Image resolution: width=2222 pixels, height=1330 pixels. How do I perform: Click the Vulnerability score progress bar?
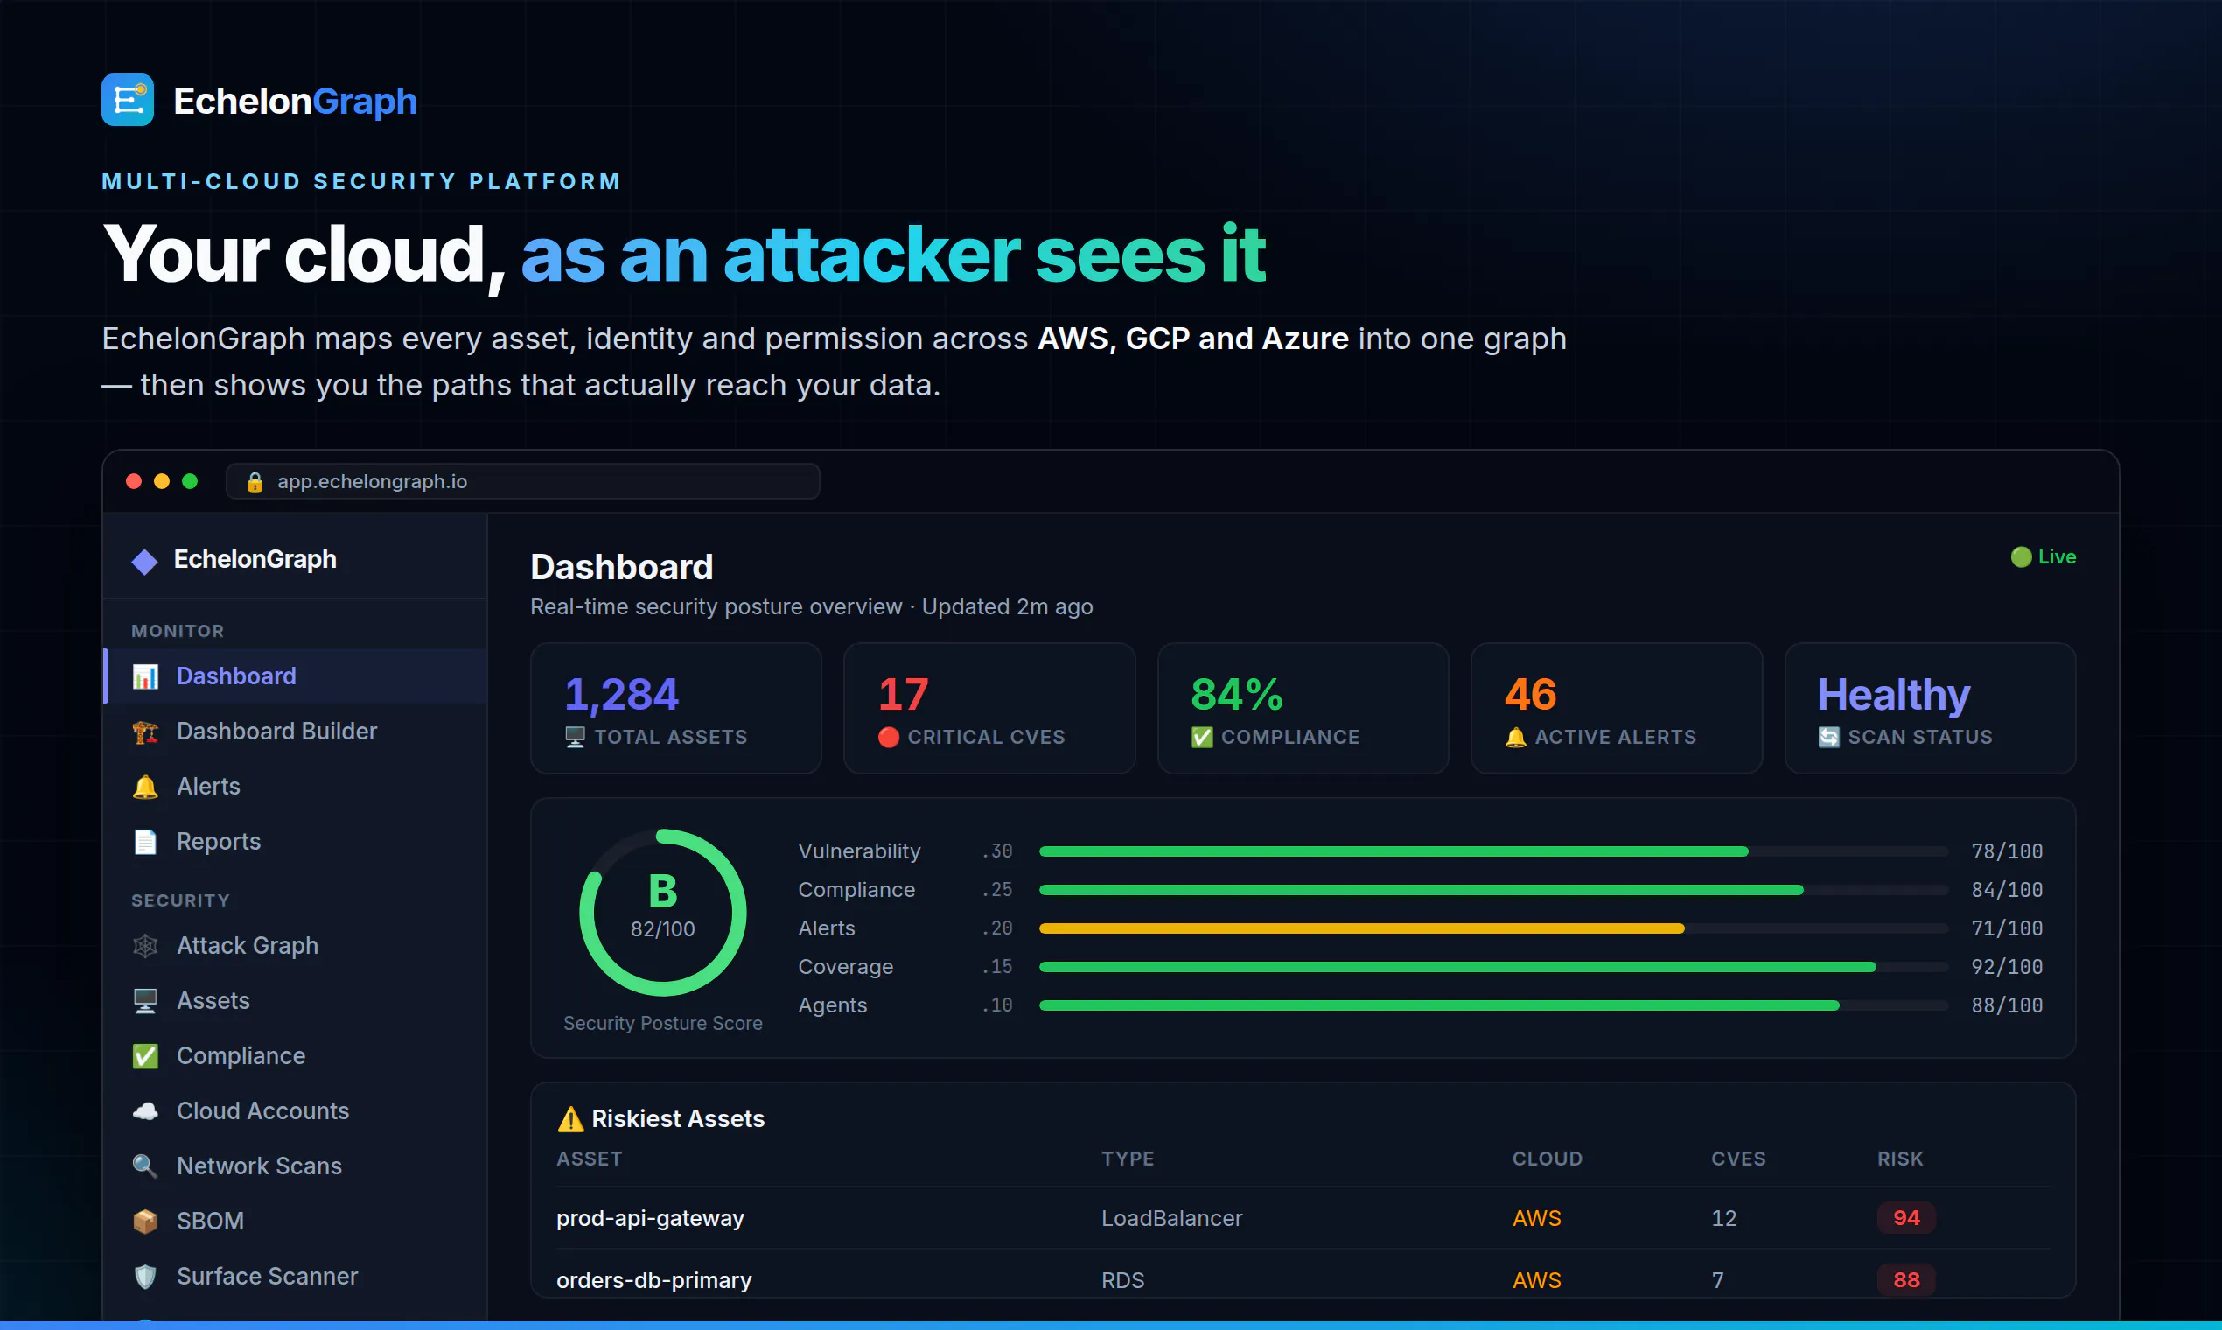click(1493, 851)
